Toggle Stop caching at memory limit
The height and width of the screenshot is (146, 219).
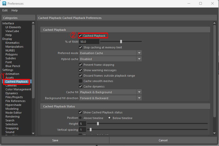pyautogui.click(x=81, y=47)
